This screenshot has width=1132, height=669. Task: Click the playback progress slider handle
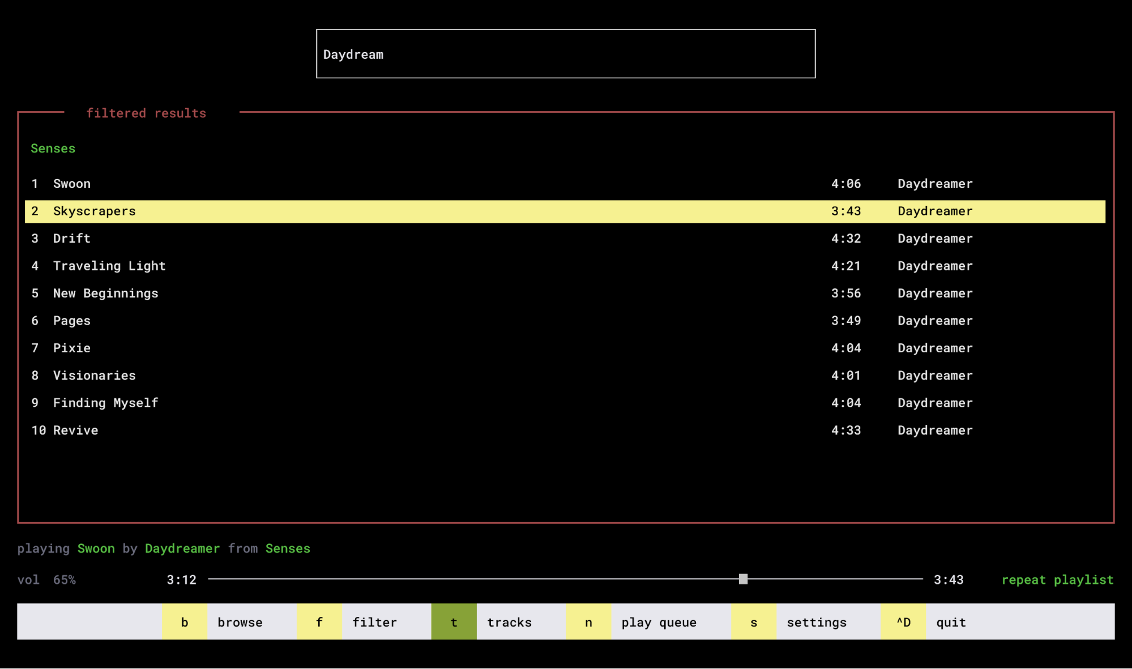(x=743, y=578)
